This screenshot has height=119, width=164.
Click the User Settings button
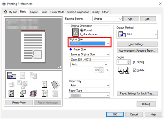pos(137,44)
